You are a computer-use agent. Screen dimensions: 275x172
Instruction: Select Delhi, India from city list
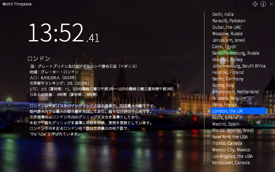(223, 15)
